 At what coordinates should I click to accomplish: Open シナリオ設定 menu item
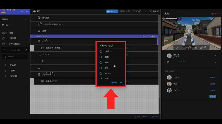[14, 44]
